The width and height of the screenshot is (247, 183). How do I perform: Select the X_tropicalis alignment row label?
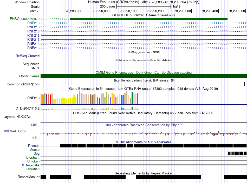[x=31, y=165]
